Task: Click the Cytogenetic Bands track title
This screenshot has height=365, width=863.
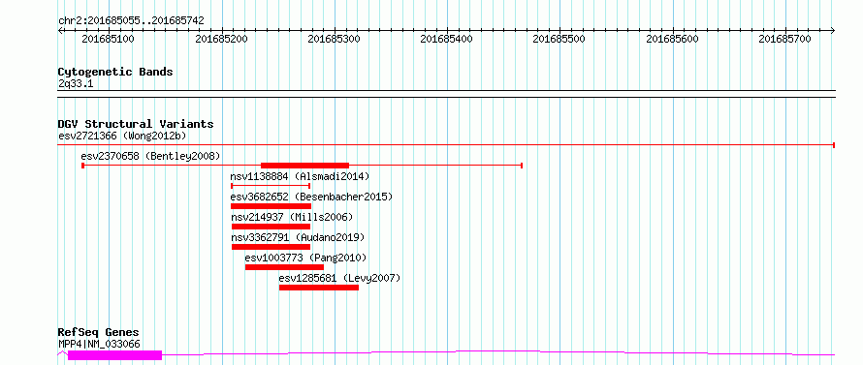Action: pos(115,72)
